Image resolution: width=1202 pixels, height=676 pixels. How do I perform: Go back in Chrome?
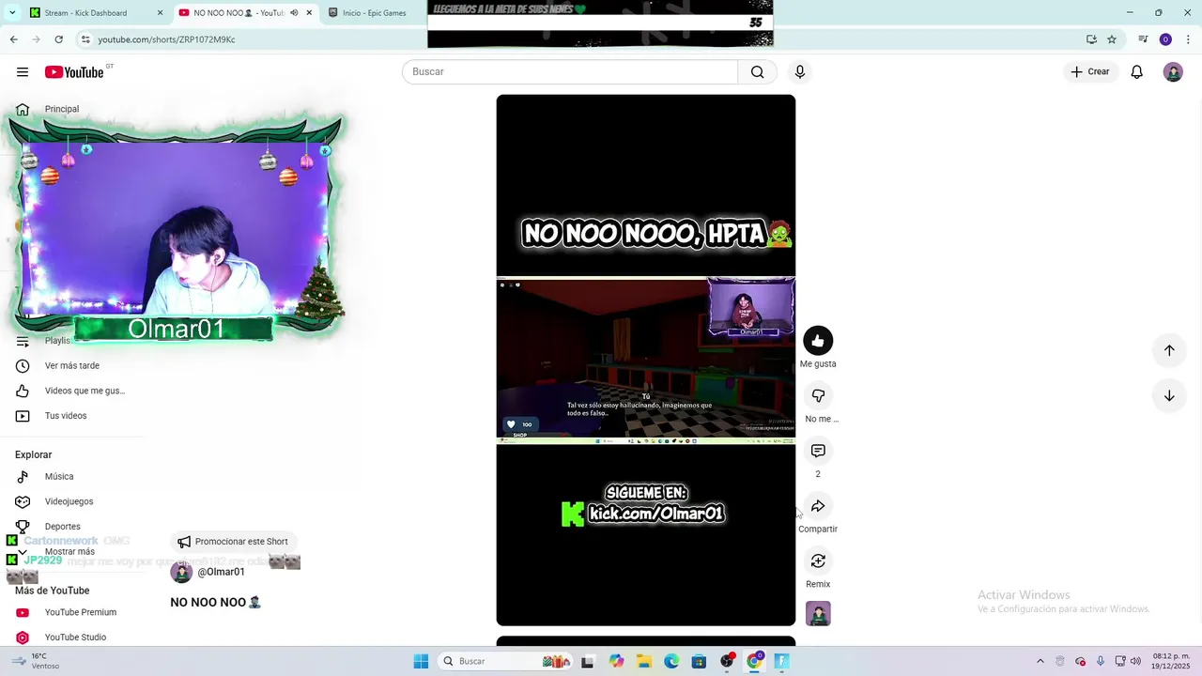[13, 39]
